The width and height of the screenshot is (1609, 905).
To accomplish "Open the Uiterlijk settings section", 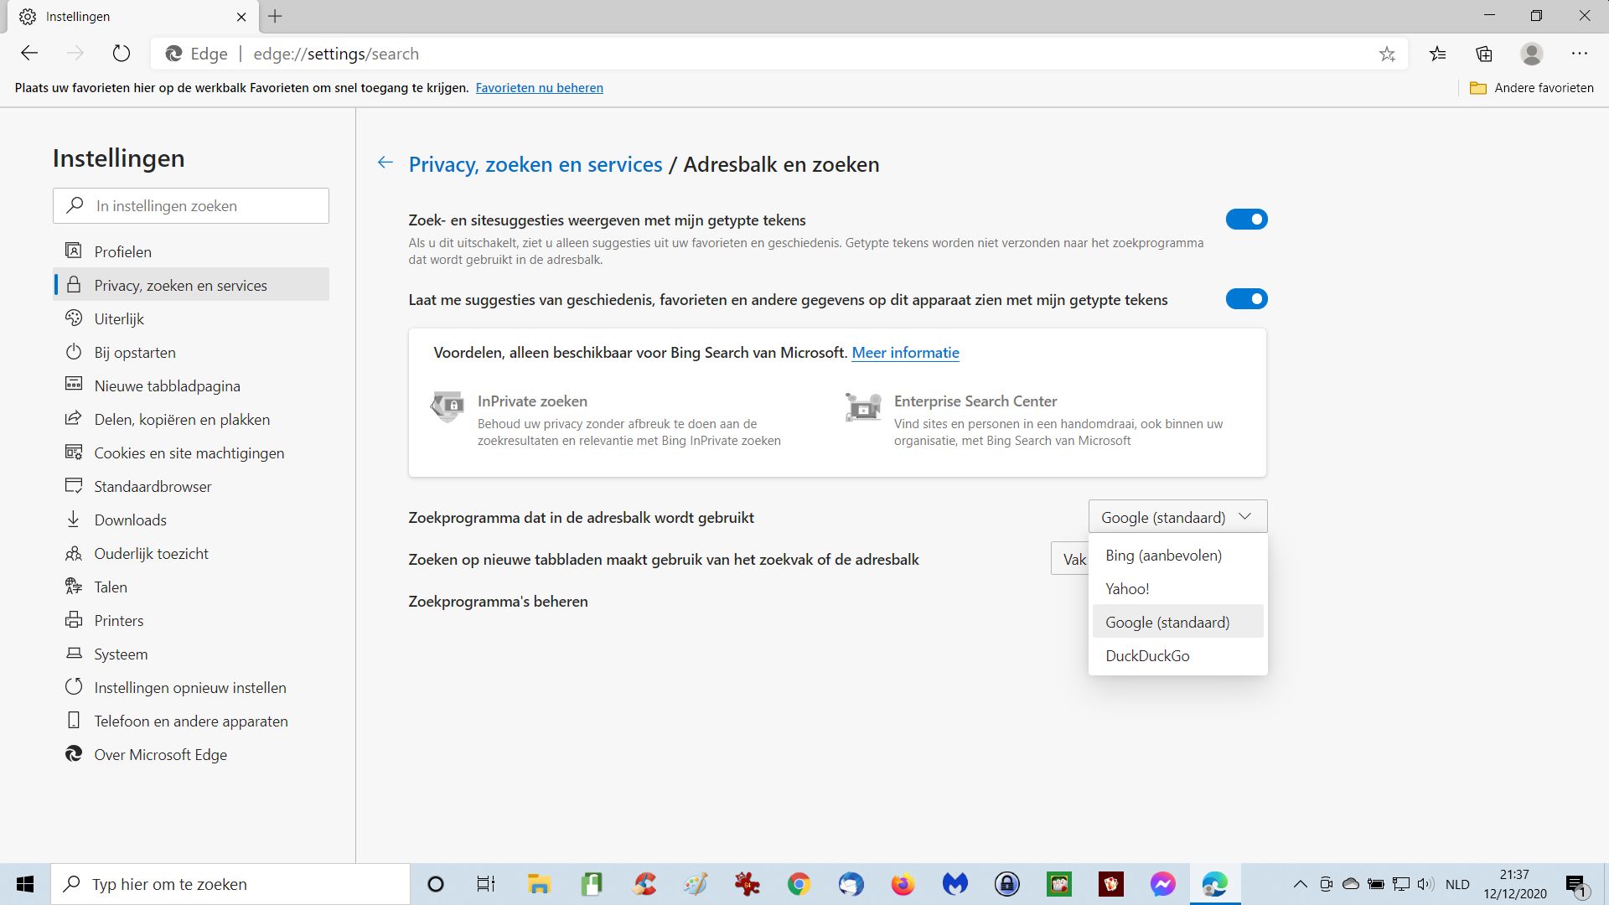I will (119, 319).
